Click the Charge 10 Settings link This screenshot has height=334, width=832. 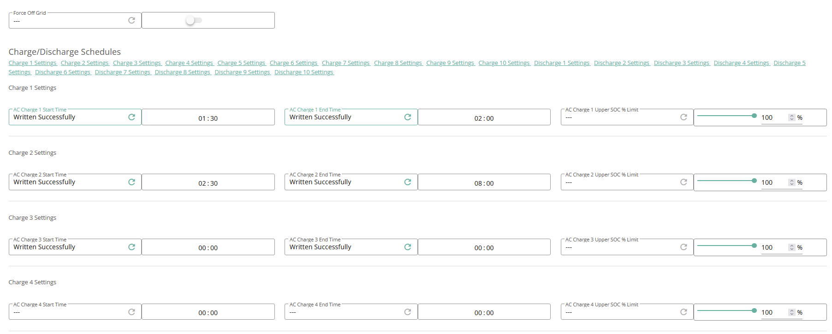point(504,63)
